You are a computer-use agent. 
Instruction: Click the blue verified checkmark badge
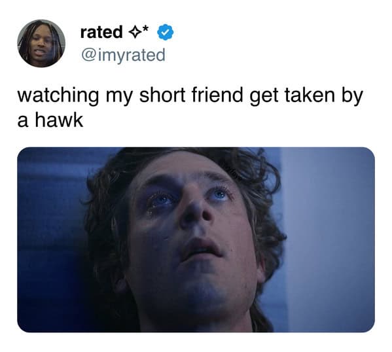click(166, 32)
